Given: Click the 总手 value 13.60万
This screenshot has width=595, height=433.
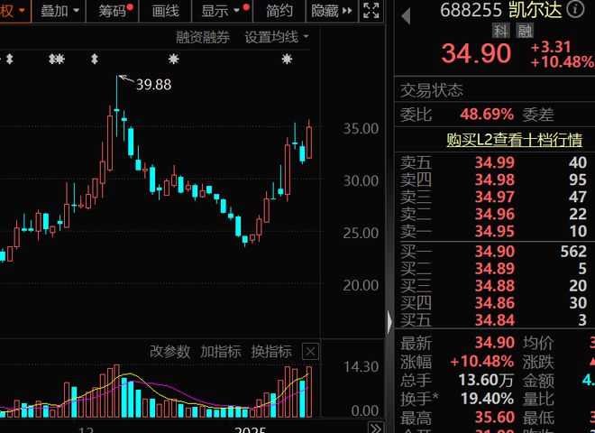Looking at the screenshot, I should coord(486,380).
